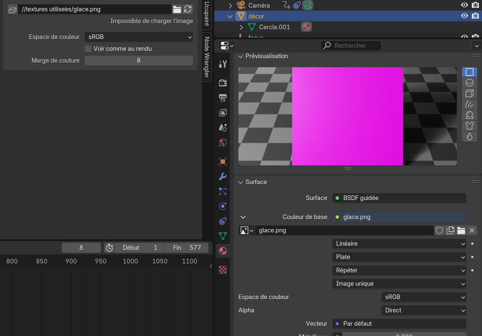Open the properties options dropdown arrow
The width and height of the screenshot is (482, 336).
coord(477,46)
